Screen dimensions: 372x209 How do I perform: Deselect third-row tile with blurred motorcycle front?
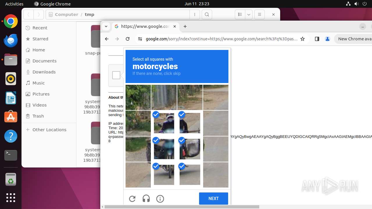click(164, 149)
